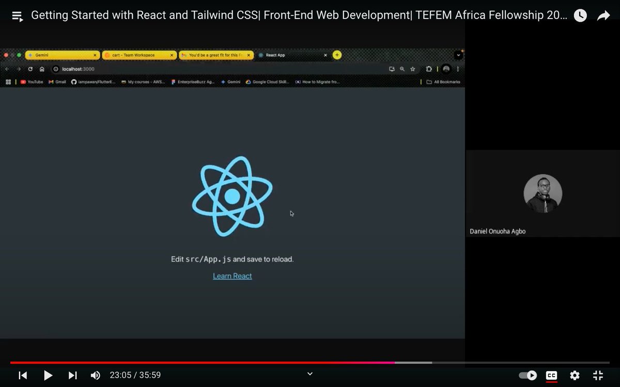Viewport: 620px width, 387px height.
Task: Play the video
Action: [48, 375]
